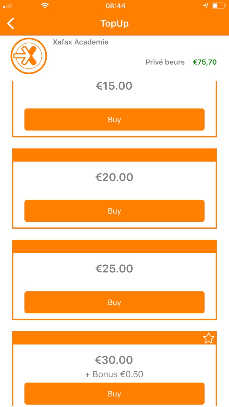Tap the Xafax Academie logo
Image resolution: width=229 pixels, height=407 pixels.
tap(29, 56)
